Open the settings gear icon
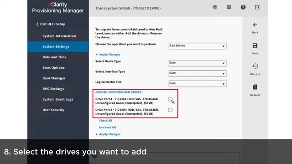The height and width of the screenshot is (164, 292). [x=229, y=7]
